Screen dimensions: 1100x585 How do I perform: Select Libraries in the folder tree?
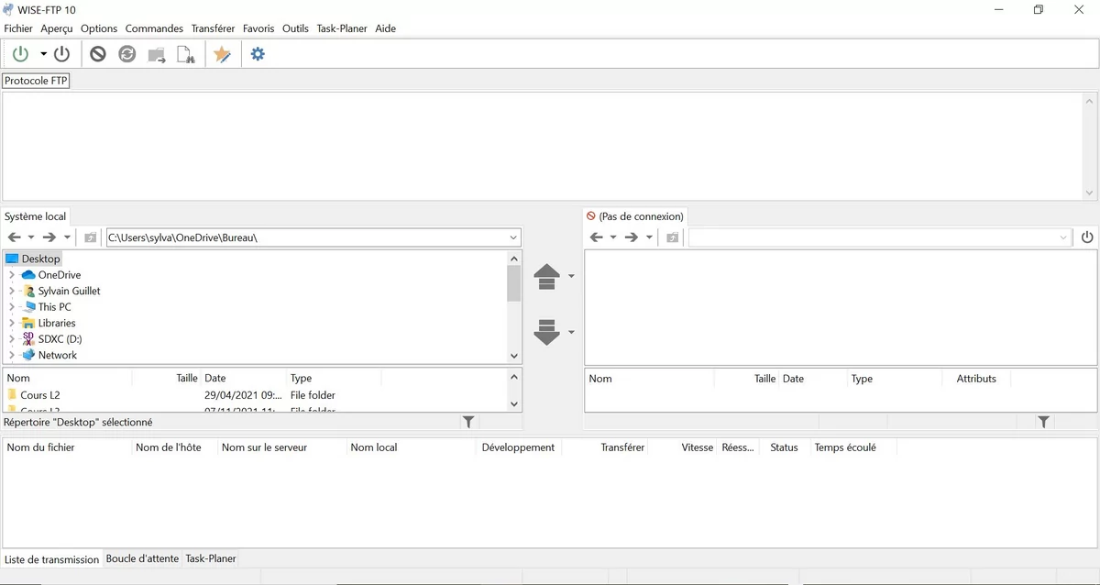[57, 323]
